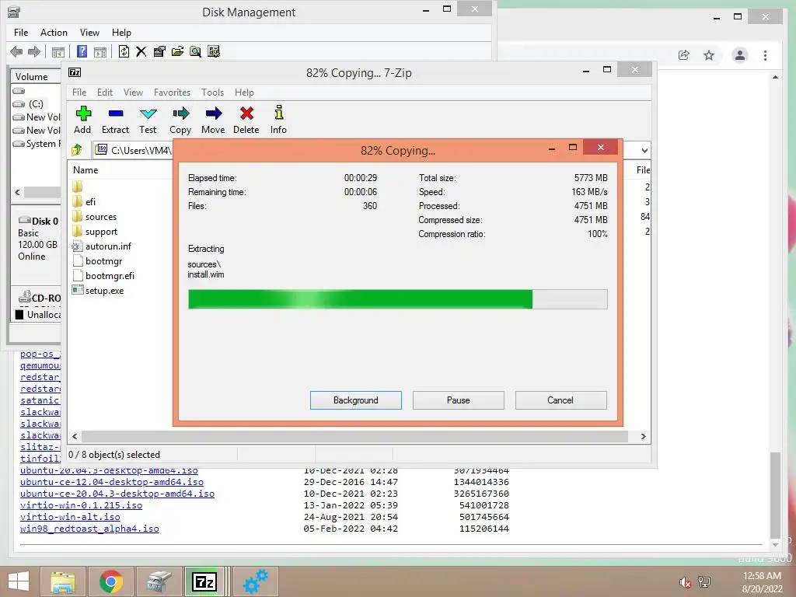The height and width of the screenshot is (597, 796).
Task: Click Disk Management open folder toolbar icon
Action: (x=177, y=51)
